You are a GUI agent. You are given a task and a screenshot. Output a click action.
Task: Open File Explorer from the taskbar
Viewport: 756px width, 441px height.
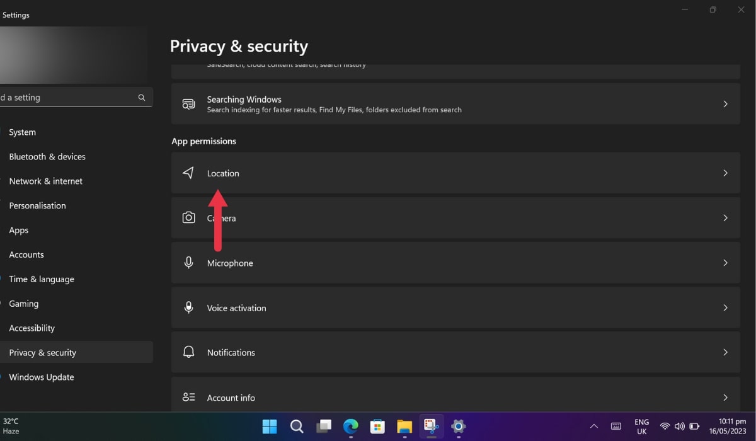[x=404, y=427]
